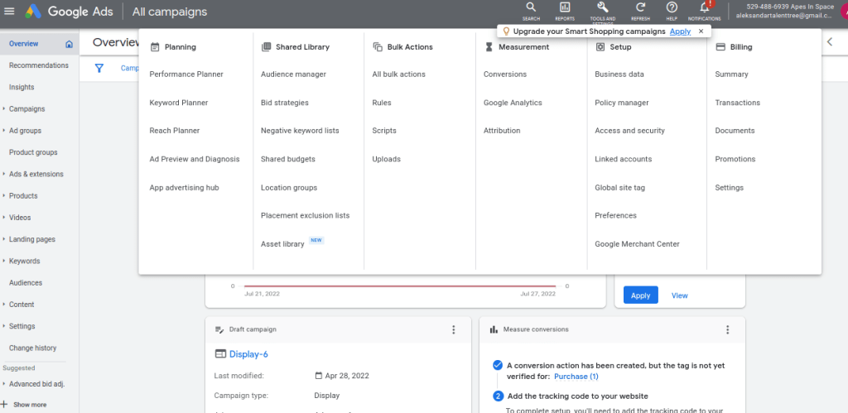Open Recommendations in the sidebar
848x413 pixels.
point(39,65)
